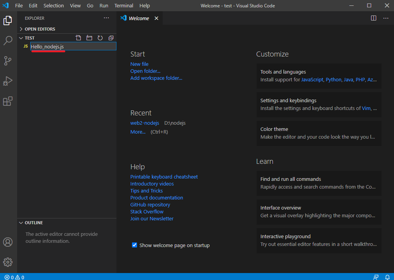Click the New Folder icon in TEST header
Image resolution: width=394 pixels, height=280 pixels.
click(x=89, y=38)
